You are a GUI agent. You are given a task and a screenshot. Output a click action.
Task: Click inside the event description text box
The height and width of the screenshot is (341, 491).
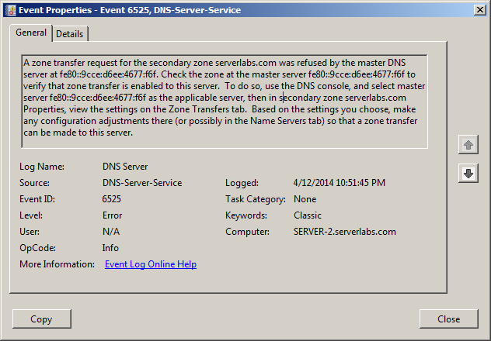point(225,102)
